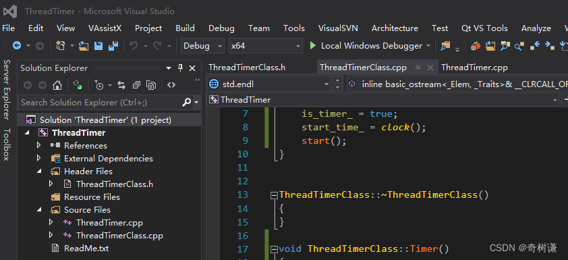Expand the ThreadTimerClass.h node

pyautogui.click(x=51, y=184)
